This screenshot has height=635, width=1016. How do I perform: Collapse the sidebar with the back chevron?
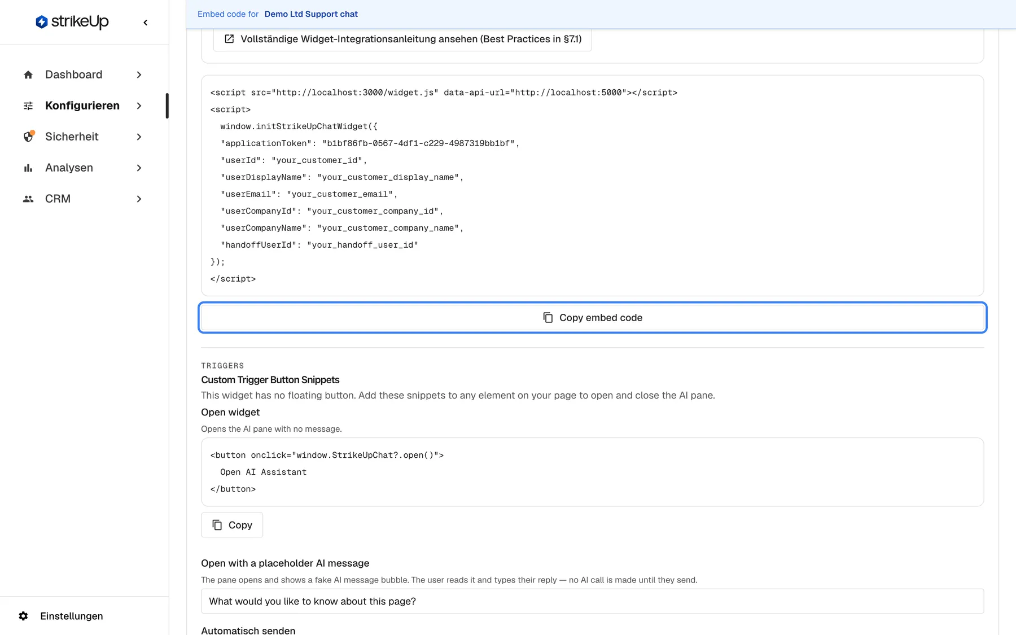pos(146,23)
